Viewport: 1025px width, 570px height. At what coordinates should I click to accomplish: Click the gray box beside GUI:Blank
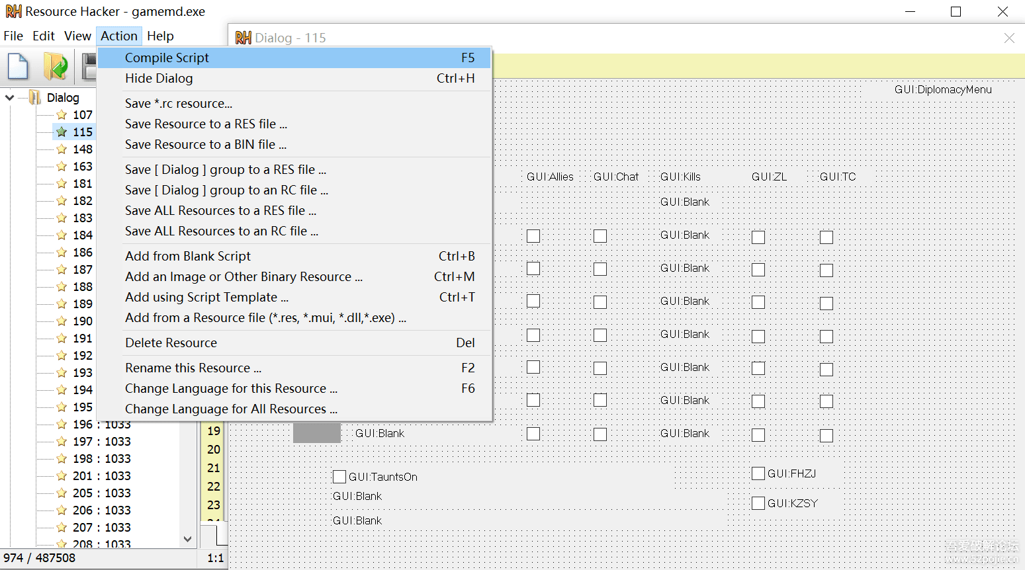(x=317, y=433)
